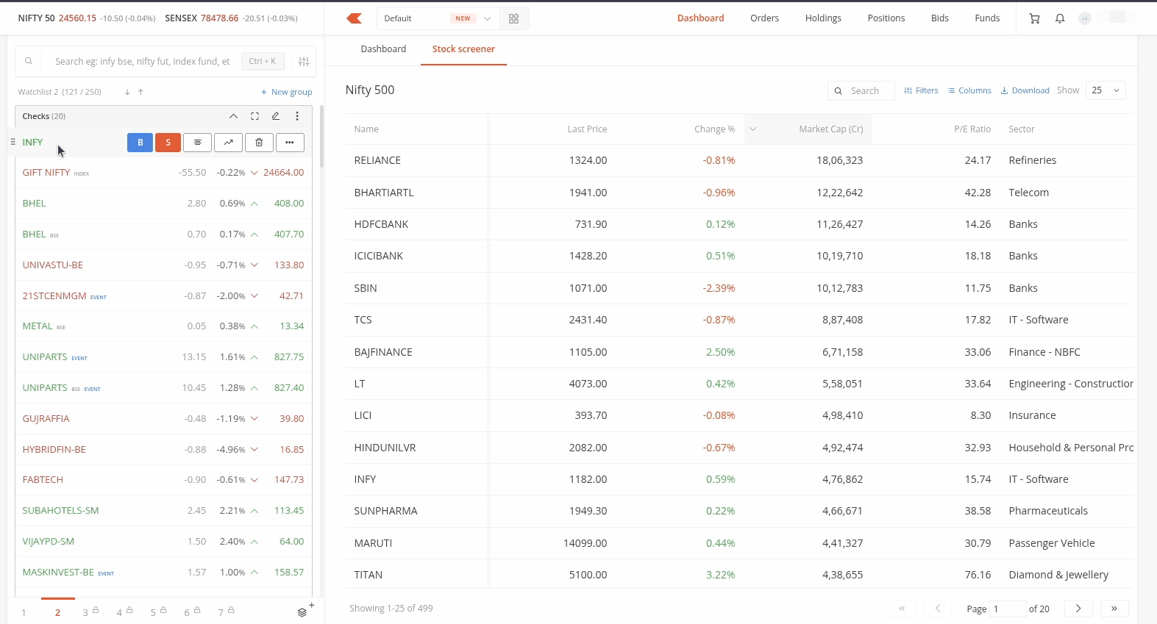Open notifications bell
The width and height of the screenshot is (1157, 624).
[x=1060, y=18]
